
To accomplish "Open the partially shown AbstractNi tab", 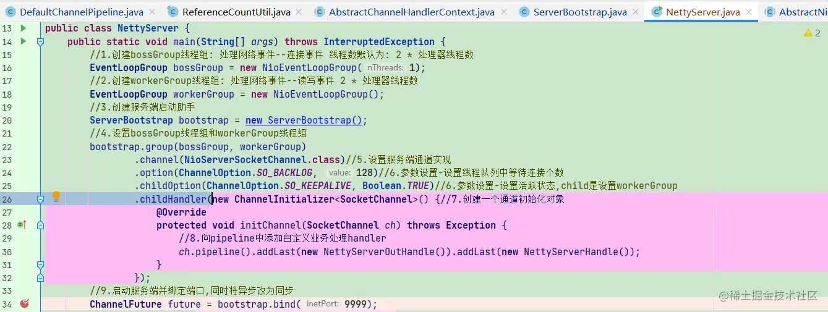I will click(x=796, y=12).
